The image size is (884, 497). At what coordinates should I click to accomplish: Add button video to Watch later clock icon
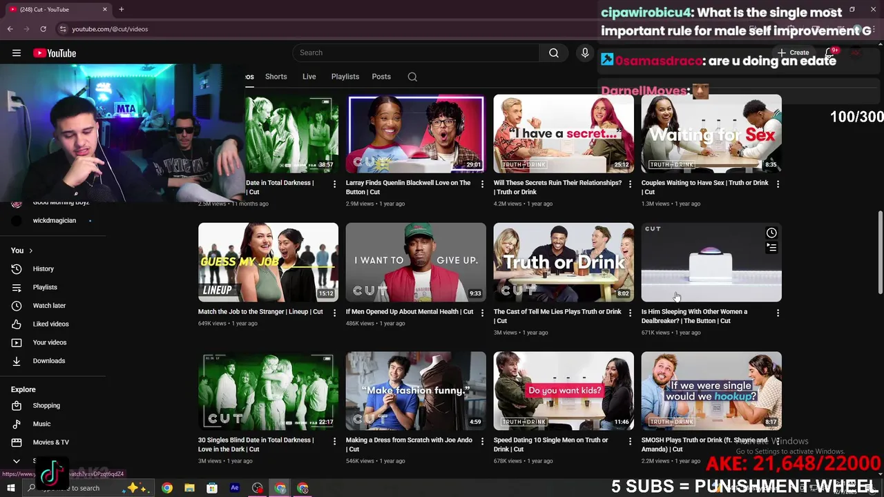[x=771, y=233]
